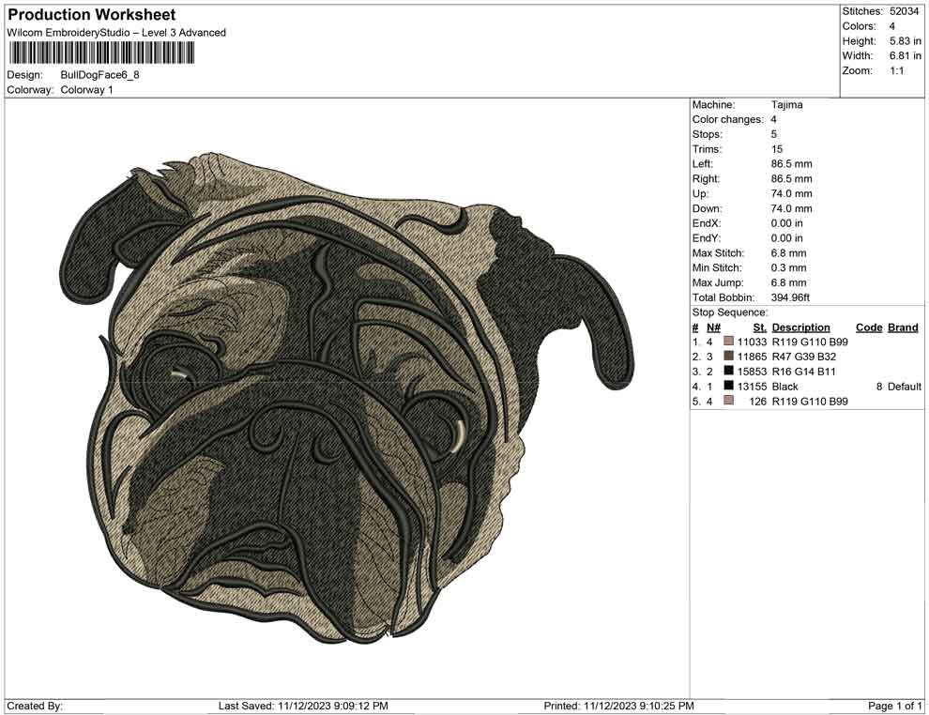Image resolution: width=929 pixels, height=715 pixels.
Task: Click the St. column header
Action: [x=760, y=327]
